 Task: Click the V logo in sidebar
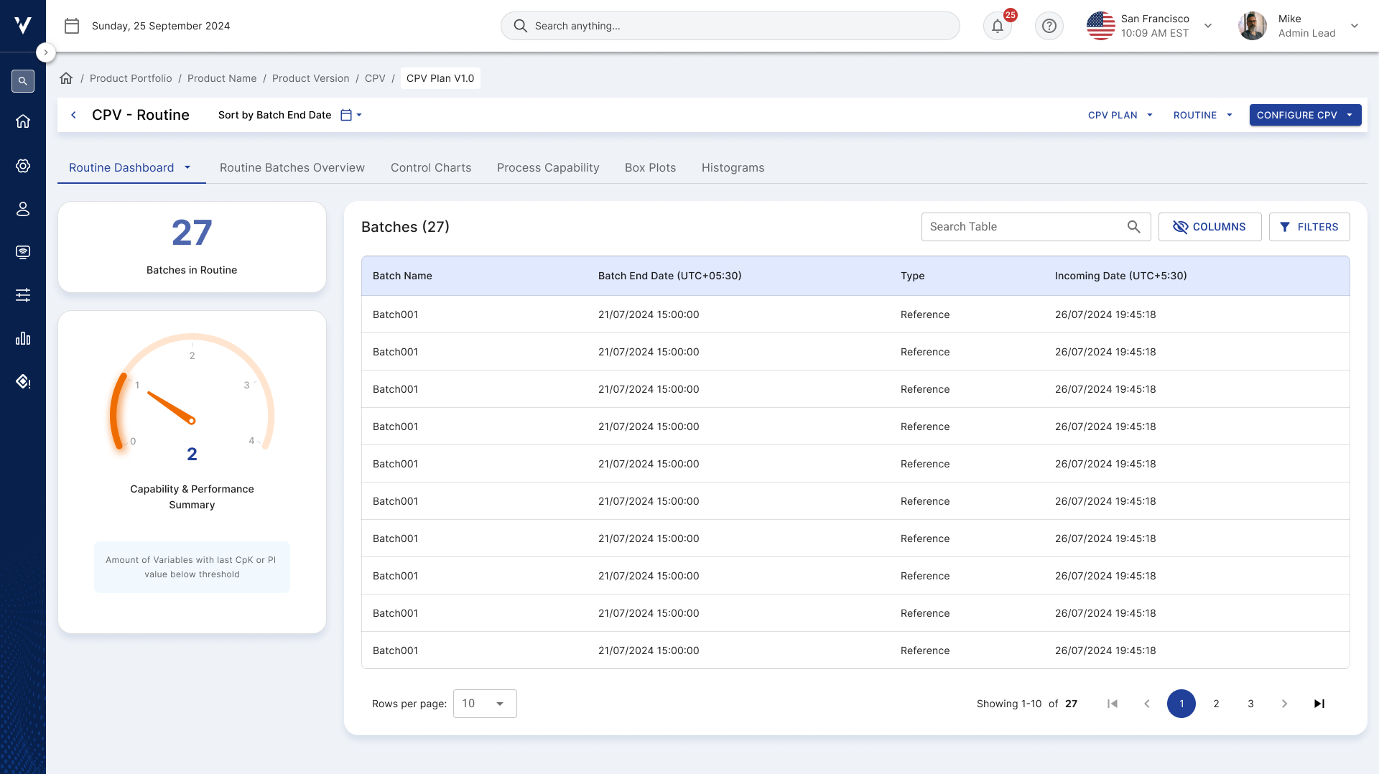pyautogui.click(x=23, y=25)
